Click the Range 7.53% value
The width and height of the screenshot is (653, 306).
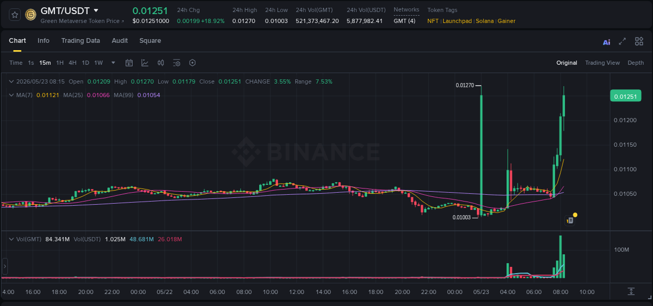pyautogui.click(x=324, y=81)
